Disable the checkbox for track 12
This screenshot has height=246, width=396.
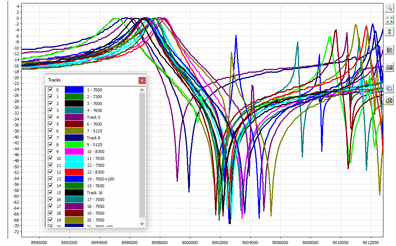point(50,172)
